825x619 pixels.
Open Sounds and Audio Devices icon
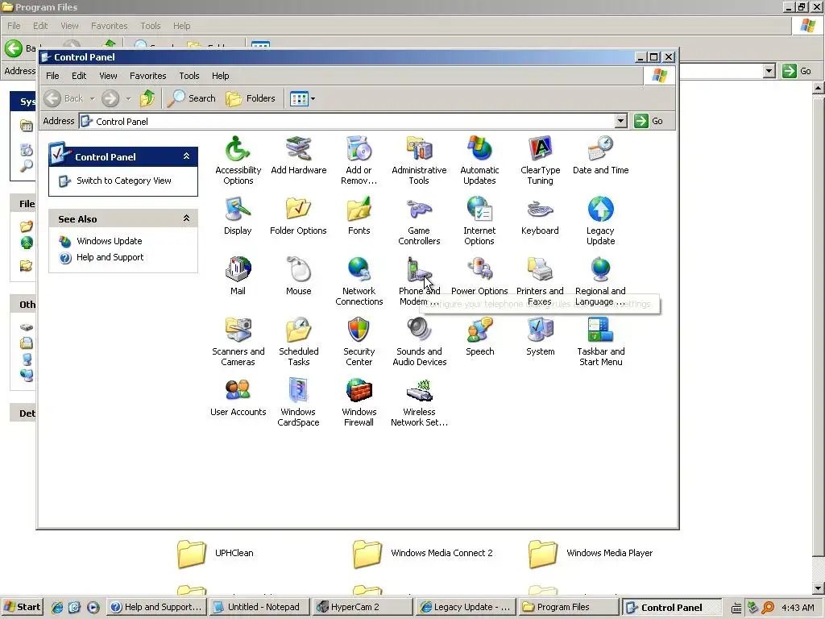pos(419,330)
